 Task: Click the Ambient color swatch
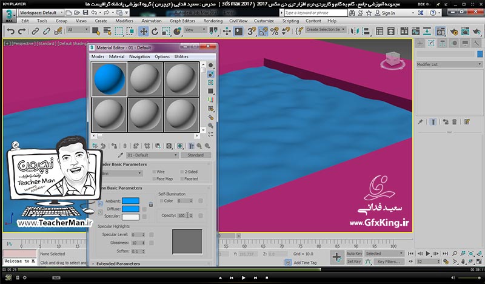[x=130, y=201]
